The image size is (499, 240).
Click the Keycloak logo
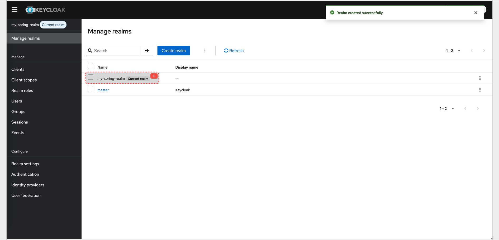(x=45, y=10)
